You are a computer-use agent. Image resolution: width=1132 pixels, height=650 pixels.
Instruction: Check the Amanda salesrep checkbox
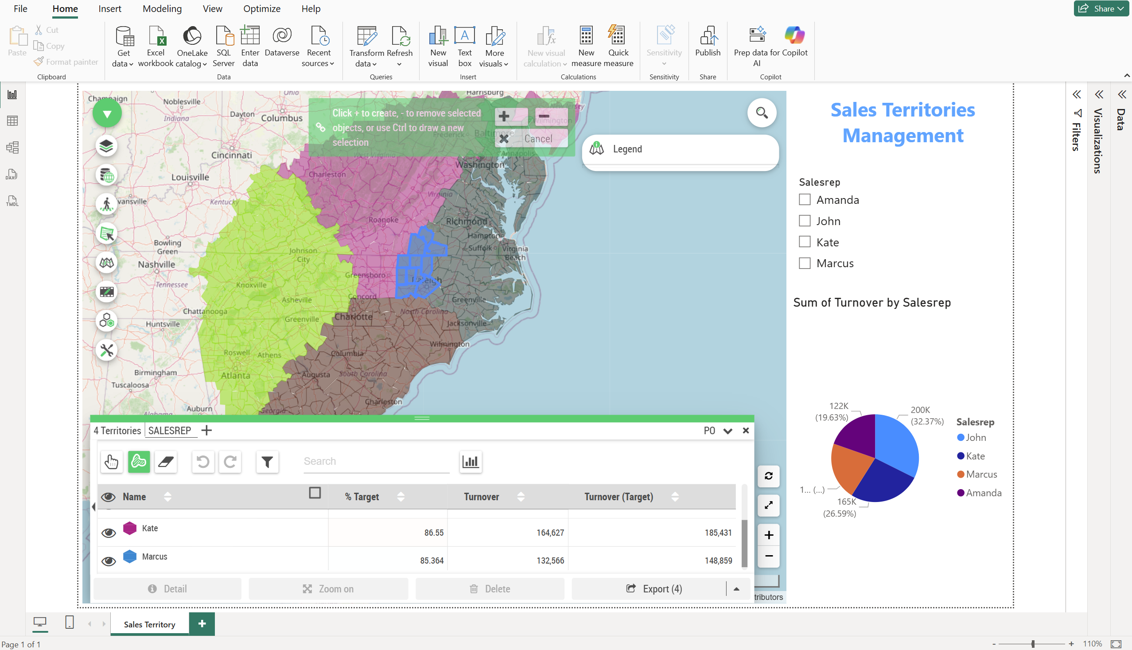pyautogui.click(x=805, y=199)
